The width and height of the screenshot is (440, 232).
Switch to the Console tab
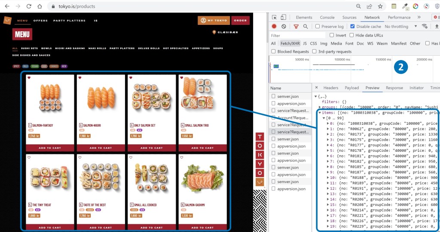(327, 18)
